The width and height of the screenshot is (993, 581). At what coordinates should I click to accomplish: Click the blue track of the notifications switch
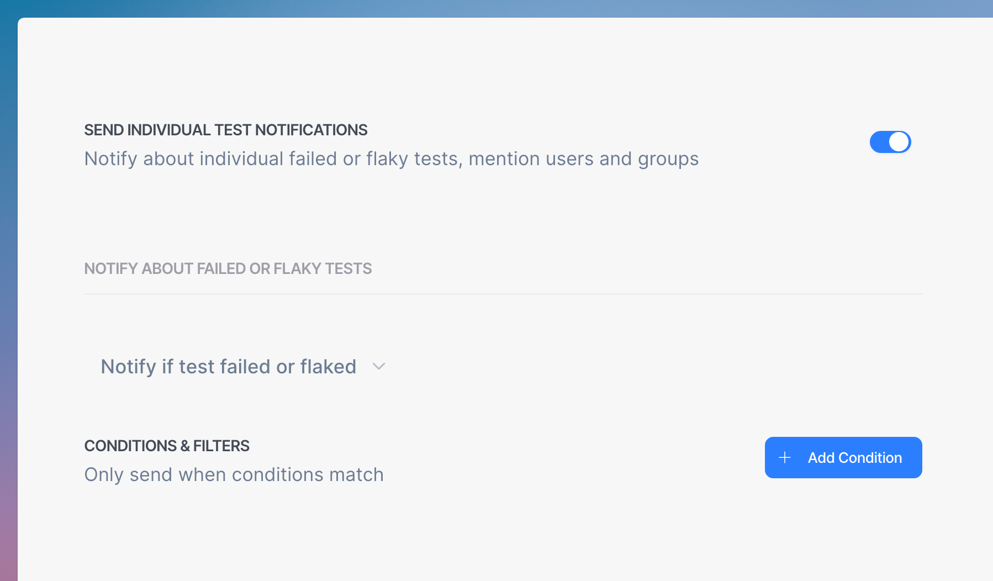879,142
